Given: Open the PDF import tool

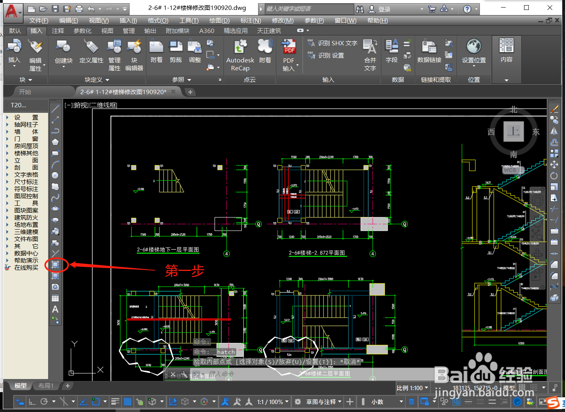Looking at the screenshot, I should pyautogui.click(x=289, y=55).
